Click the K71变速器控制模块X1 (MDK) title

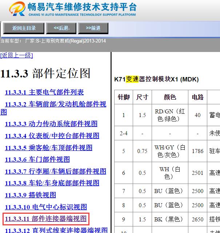coord(156,79)
